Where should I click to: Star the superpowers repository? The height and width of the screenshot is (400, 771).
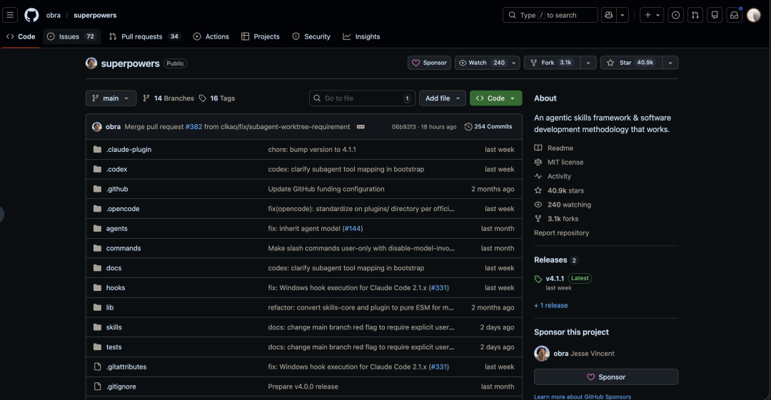coord(631,63)
